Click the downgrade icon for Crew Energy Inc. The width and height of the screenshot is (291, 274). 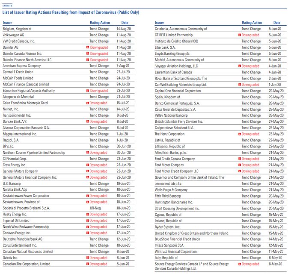(x=88, y=165)
